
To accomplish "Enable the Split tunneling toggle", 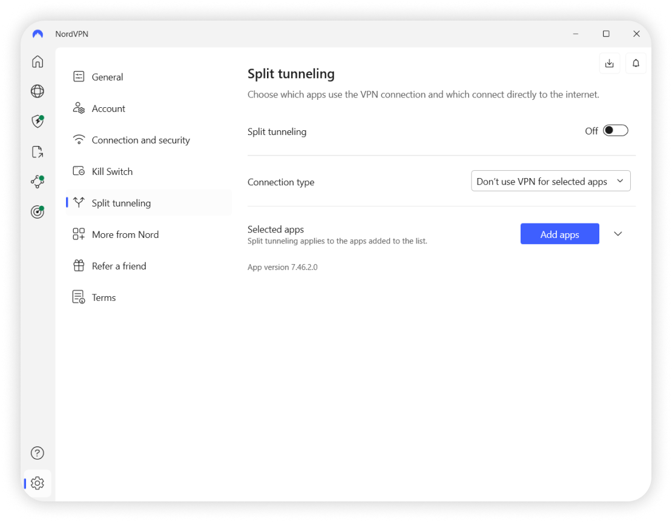I will point(615,131).
